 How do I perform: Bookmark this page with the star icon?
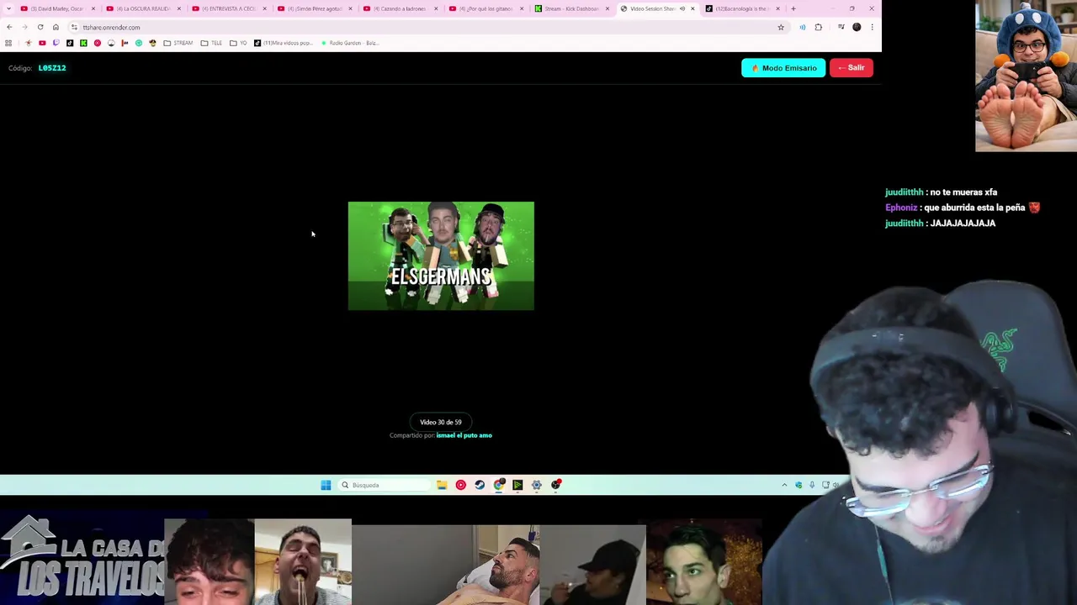point(781,27)
